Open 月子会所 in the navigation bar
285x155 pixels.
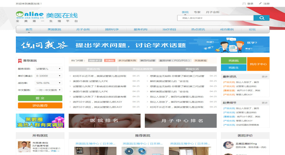pyautogui.click(x=83, y=29)
